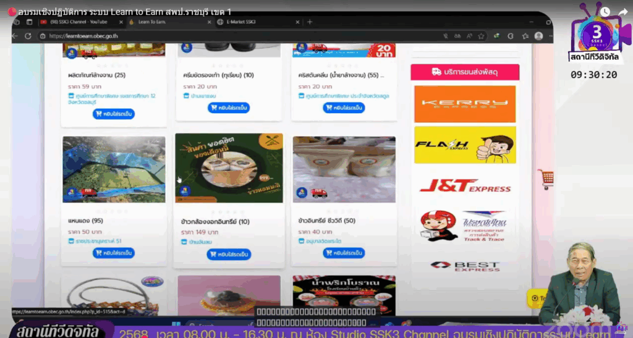Click the floating shopping cart icon
Image resolution: width=633 pixels, height=338 pixels.
click(x=545, y=179)
